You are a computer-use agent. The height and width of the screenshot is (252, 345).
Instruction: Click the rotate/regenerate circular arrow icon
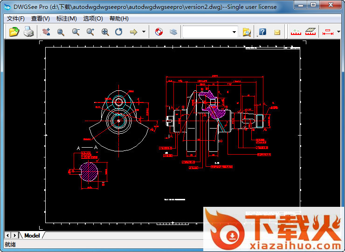(119, 32)
